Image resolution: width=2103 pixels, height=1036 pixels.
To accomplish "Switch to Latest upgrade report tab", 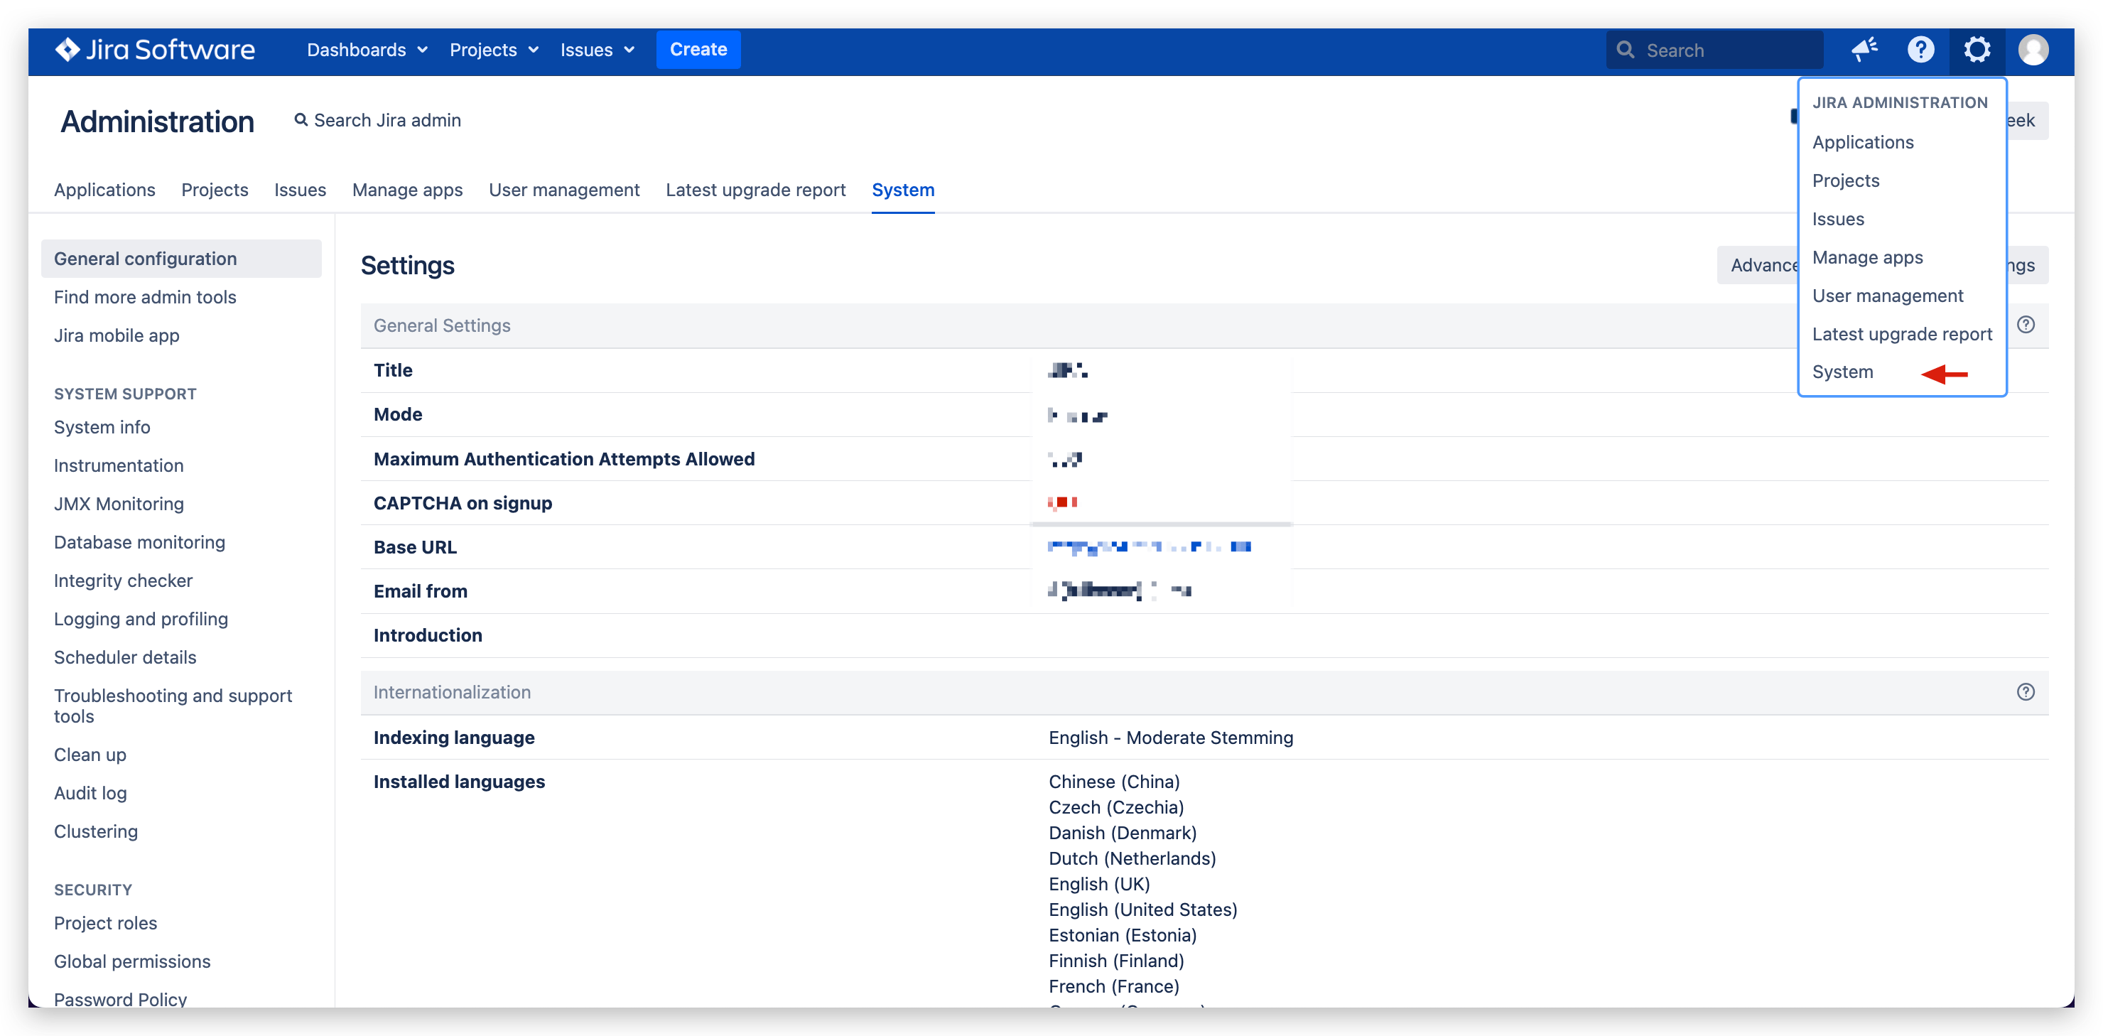I will 755,190.
